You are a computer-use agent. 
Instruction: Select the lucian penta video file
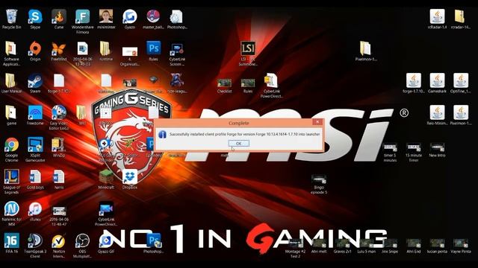[x=437, y=246]
